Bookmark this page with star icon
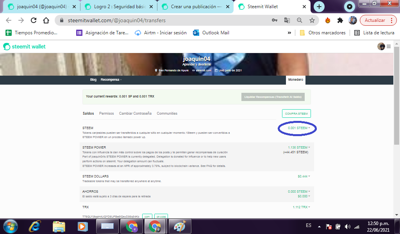 pyautogui.click(x=312, y=20)
